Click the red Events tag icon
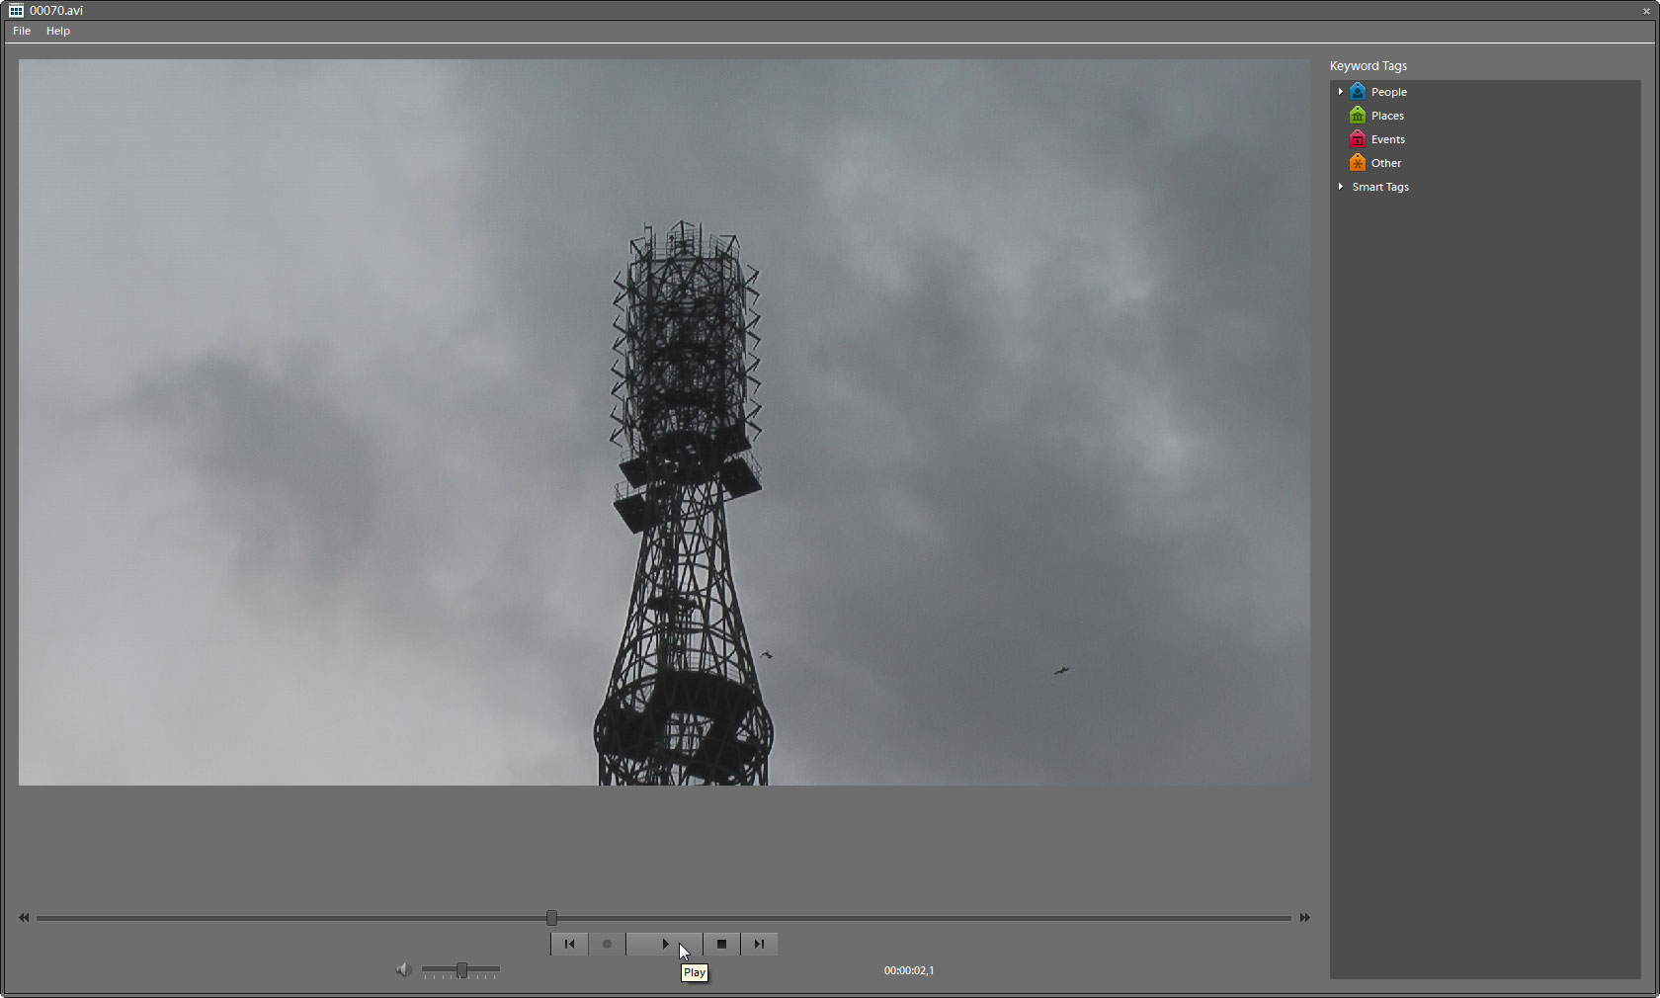This screenshot has width=1660, height=998. (x=1358, y=139)
